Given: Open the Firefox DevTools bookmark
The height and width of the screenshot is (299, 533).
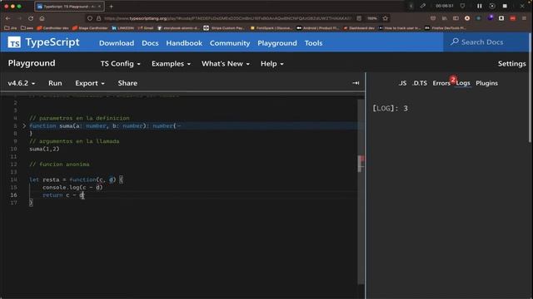Looking at the screenshot, I should (x=446, y=28).
